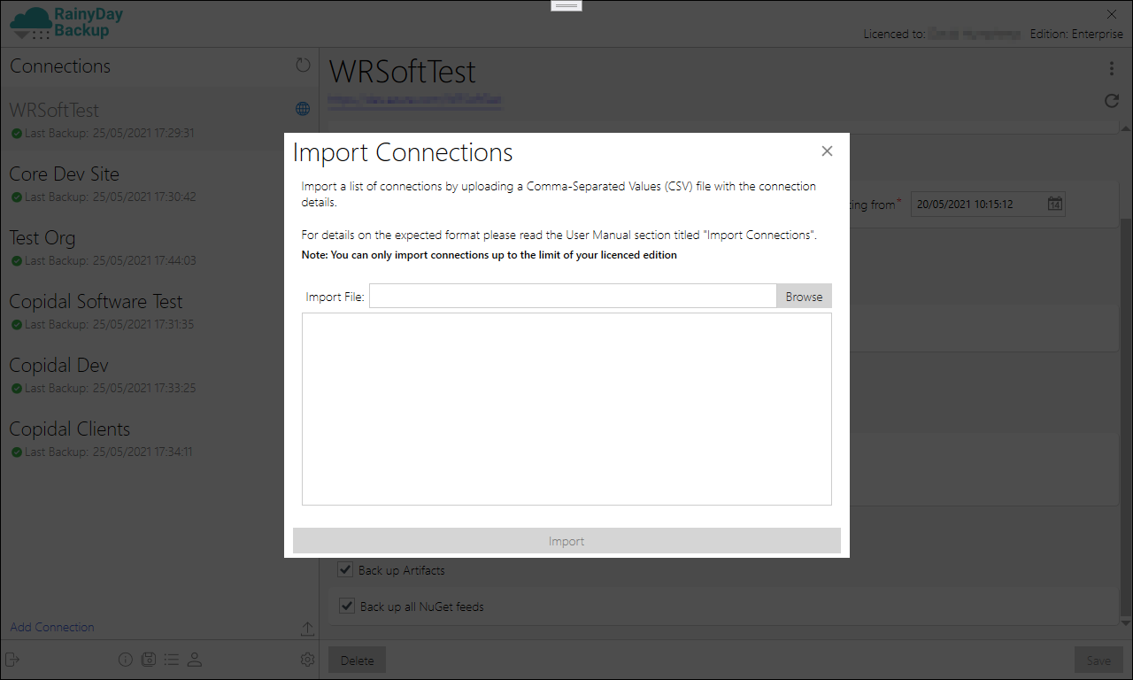Click the green check status for WRSoftTest

[x=16, y=134]
